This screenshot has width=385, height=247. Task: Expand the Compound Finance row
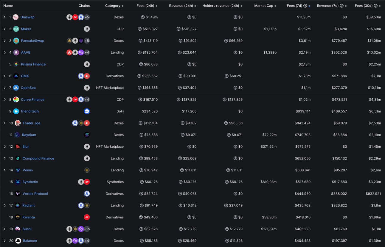click(x=5, y=158)
